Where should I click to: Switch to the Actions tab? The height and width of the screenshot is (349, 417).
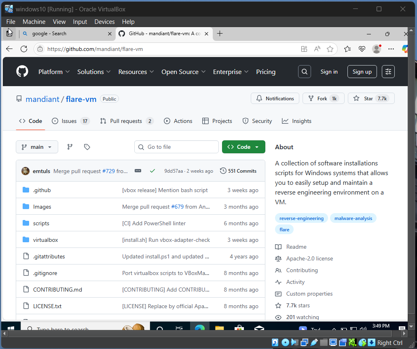[x=178, y=121]
